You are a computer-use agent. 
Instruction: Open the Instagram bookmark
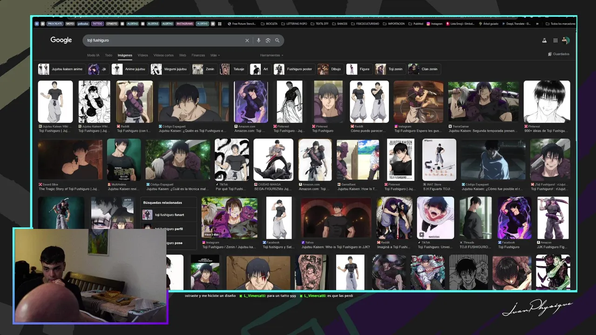[435, 24]
